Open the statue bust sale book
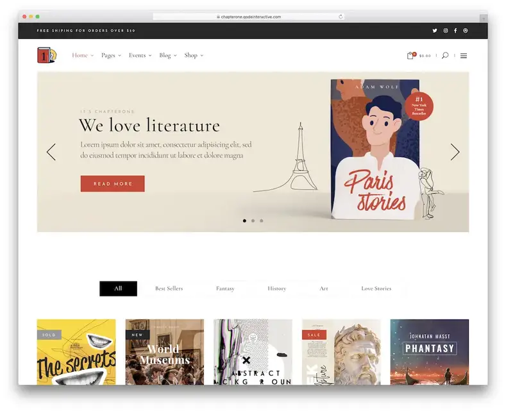The width and height of the screenshot is (506, 411). click(341, 352)
